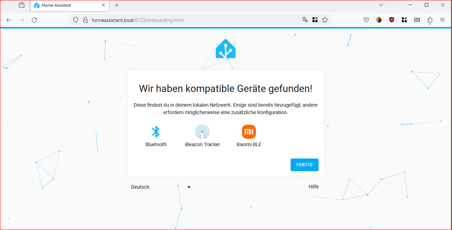
Task: Click the iBeacon Tracker label
Action: (x=202, y=144)
